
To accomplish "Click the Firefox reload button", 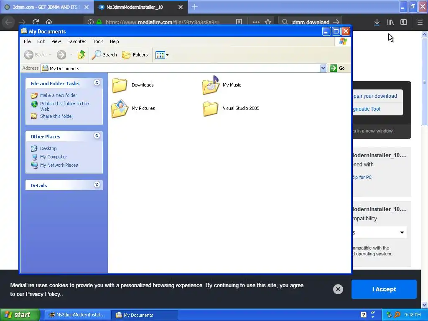I will coord(36,22).
